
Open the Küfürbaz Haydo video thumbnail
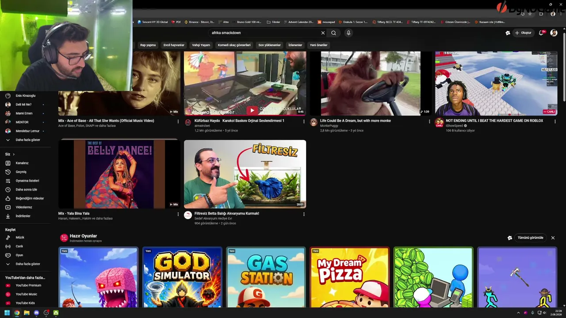245,83
